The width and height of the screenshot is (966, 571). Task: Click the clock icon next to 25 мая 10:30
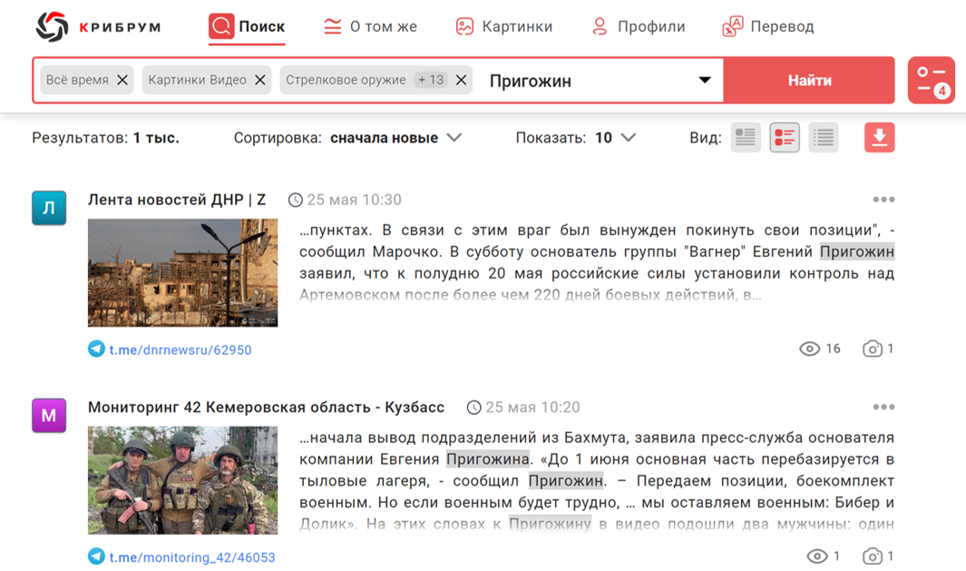point(296,200)
